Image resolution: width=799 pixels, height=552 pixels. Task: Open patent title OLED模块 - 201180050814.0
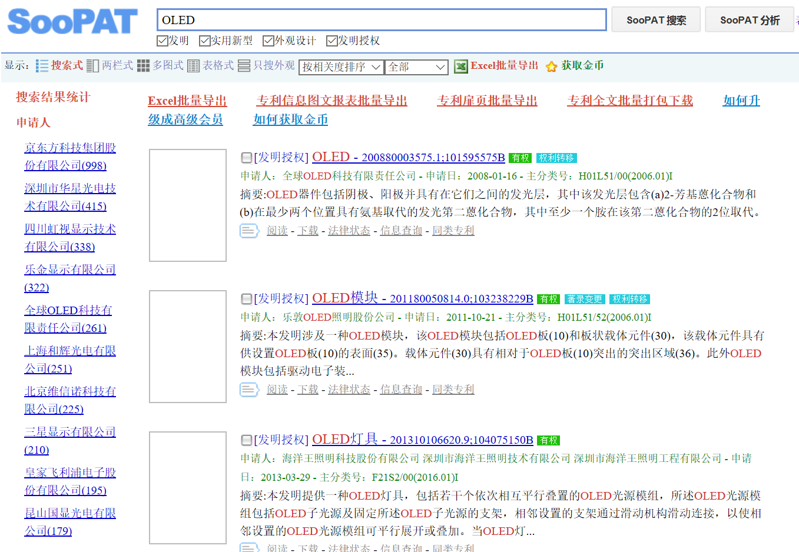(x=422, y=298)
